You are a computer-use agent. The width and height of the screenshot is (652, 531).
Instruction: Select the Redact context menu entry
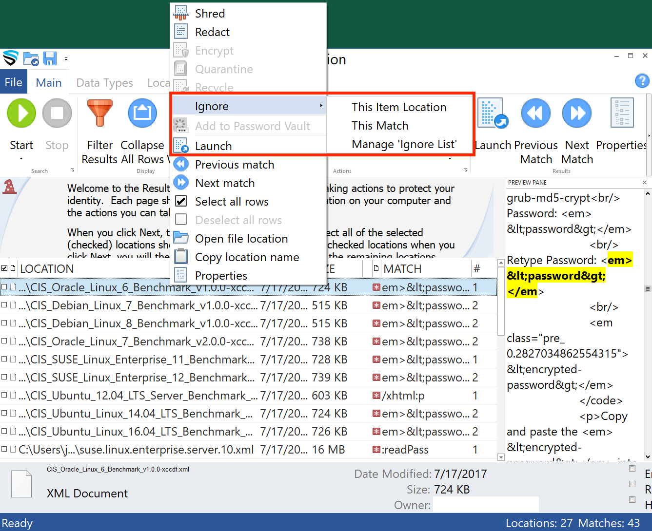click(248, 32)
